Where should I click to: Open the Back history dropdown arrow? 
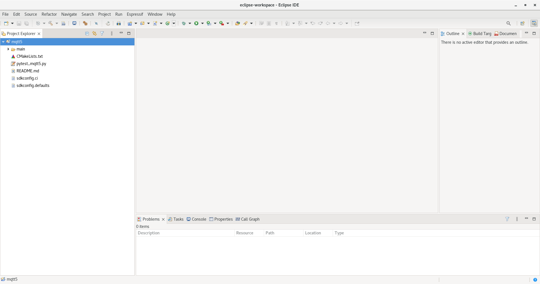coord(334,24)
